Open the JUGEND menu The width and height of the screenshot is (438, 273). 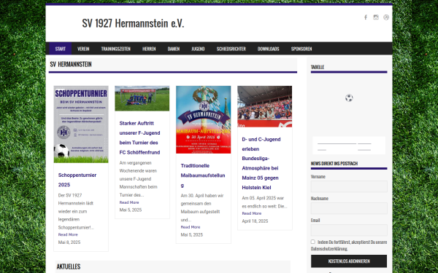click(x=198, y=49)
